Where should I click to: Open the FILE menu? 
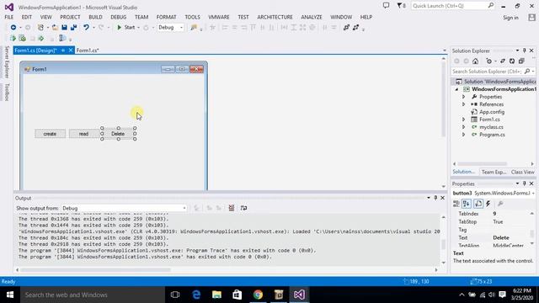point(9,17)
